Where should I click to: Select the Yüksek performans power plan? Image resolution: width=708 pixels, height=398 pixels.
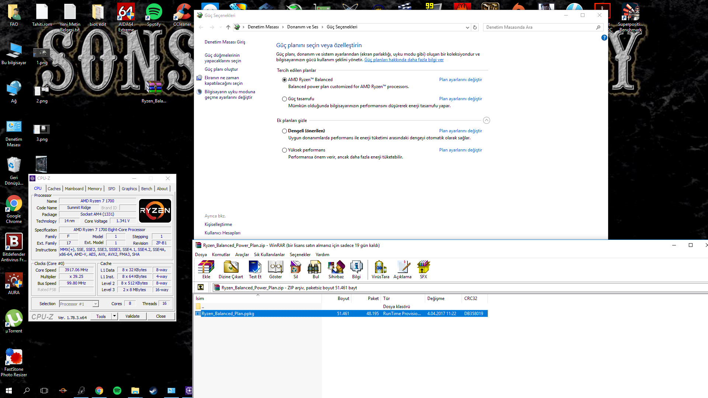284,150
